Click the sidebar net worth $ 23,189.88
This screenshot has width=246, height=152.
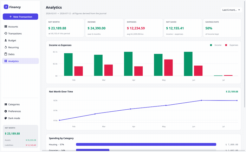tap(12, 133)
